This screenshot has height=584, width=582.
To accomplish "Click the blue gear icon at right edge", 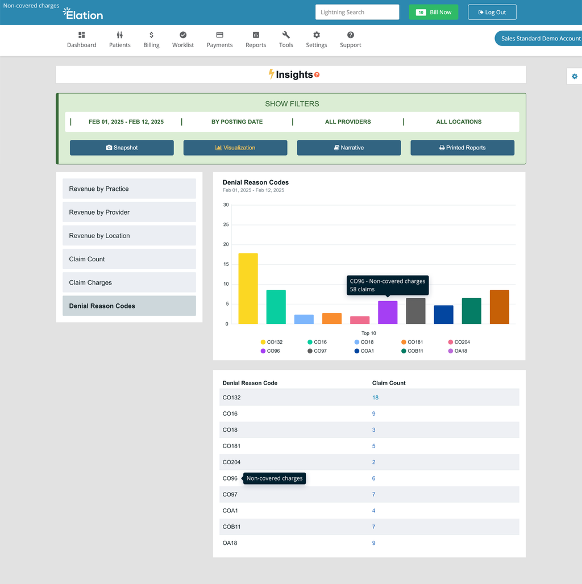I will coord(575,76).
